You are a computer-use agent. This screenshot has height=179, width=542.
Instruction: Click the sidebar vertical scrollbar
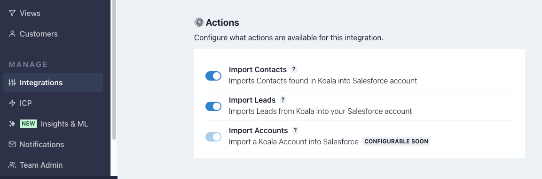[114, 69]
